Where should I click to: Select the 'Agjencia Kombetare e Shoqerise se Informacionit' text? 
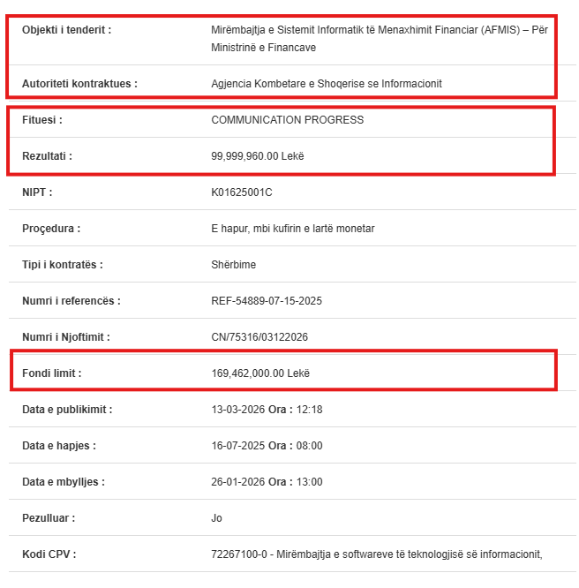(x=327, y=84)
